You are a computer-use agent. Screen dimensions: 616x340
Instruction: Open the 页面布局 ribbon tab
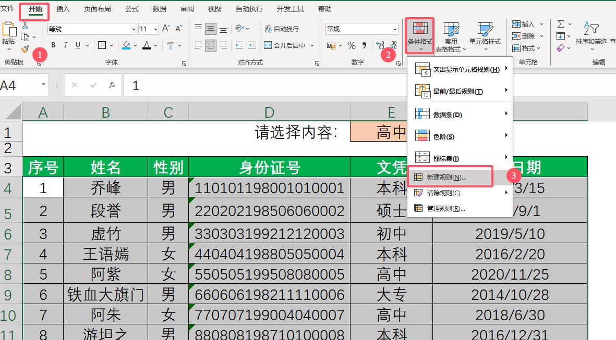coord(97,9)
